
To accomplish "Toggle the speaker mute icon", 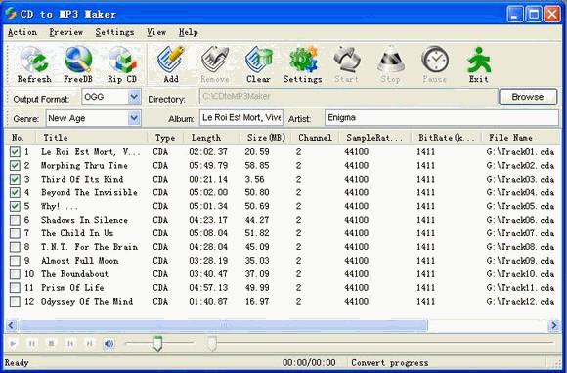I will (109, 343).
